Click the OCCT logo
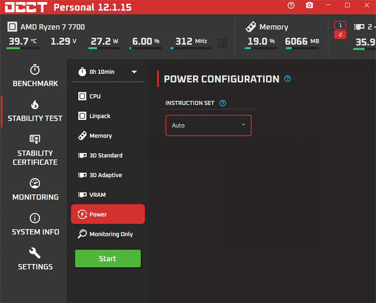Image resolution: width=376 pixels, height=303 pixels. [x=26, y=7]
